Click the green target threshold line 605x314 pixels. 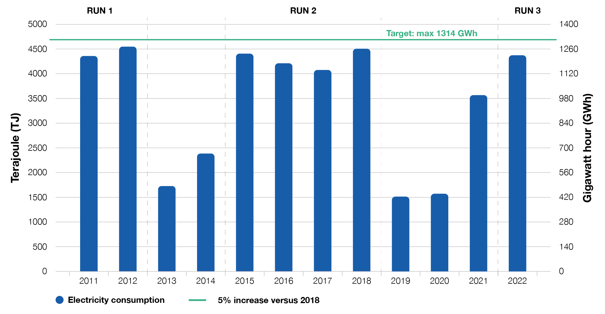click(303, 39)
